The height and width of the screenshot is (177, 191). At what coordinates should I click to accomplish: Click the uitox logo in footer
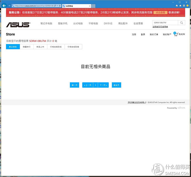181,108
